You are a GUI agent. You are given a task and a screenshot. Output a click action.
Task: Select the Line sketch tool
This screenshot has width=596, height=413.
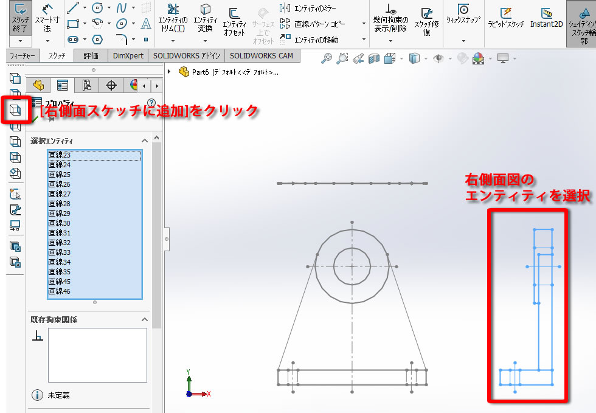pos(73,8)
